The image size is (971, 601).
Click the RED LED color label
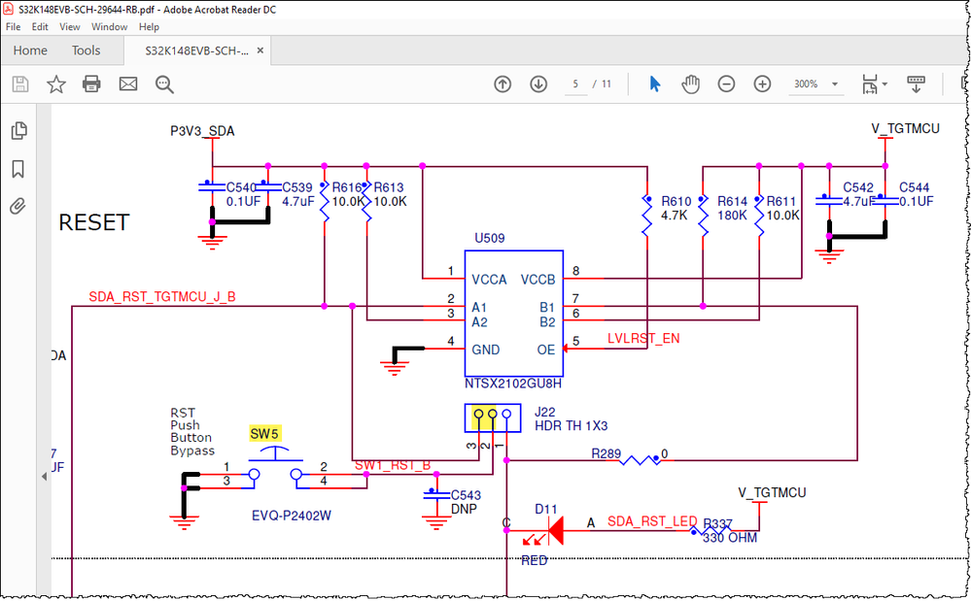(535, 561)
